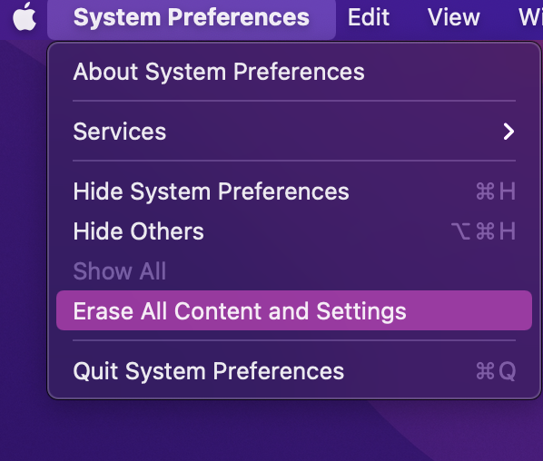Viewport: 543px width, 461px height.
Task: Click the separator above Quit System Preferences
Action: pyautogui.click(x=294, y=340)
